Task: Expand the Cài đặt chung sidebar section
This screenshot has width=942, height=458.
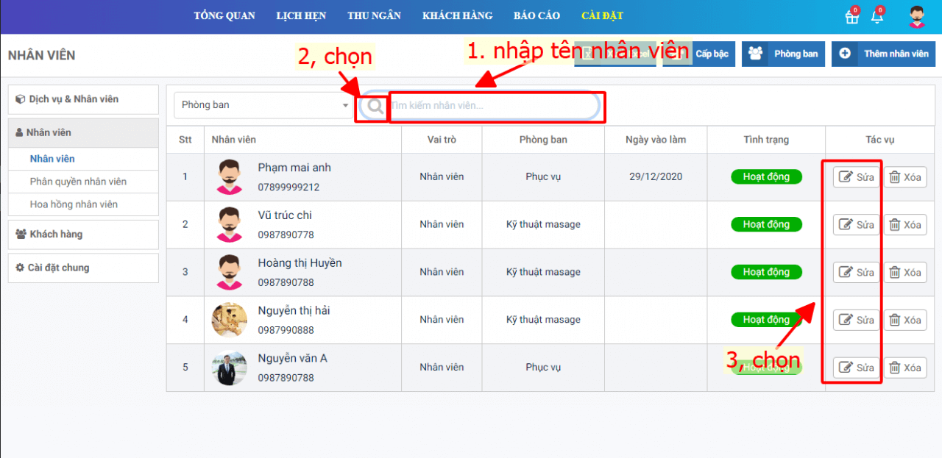Action: [x=83, y=268]
